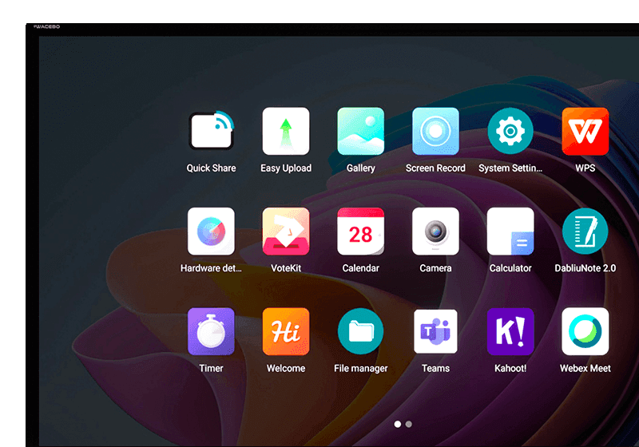The height and width of the screenshot is (447, 639).
Task: Go to the second app page dot
Action: click(409, 424)
